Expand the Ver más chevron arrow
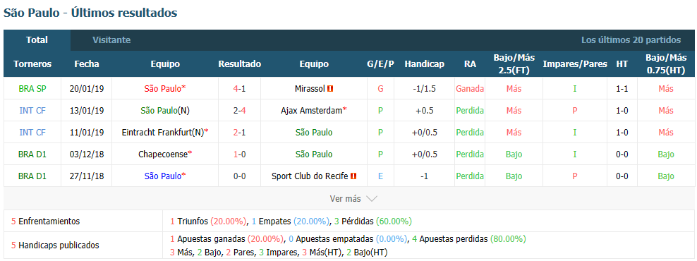The image size is (697, 261). click(371, 199)
